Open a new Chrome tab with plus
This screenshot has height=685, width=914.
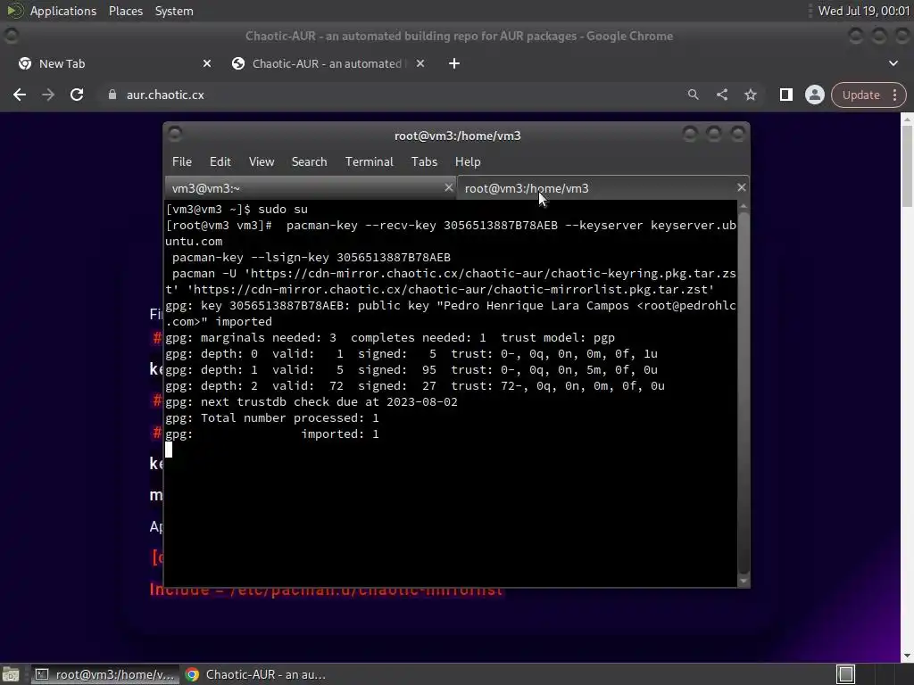pos(454,63)
